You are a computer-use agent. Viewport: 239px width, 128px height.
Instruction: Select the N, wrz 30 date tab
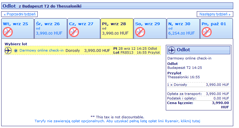(183, 29)
